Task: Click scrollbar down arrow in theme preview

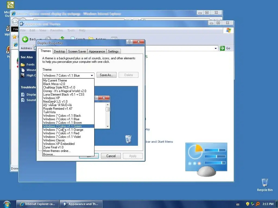Action: [108, 126]
